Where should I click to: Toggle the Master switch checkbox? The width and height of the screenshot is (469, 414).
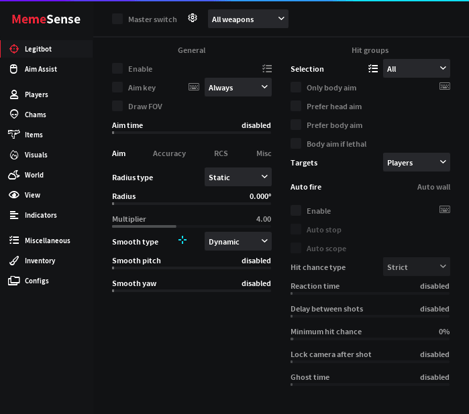[117, 19]
